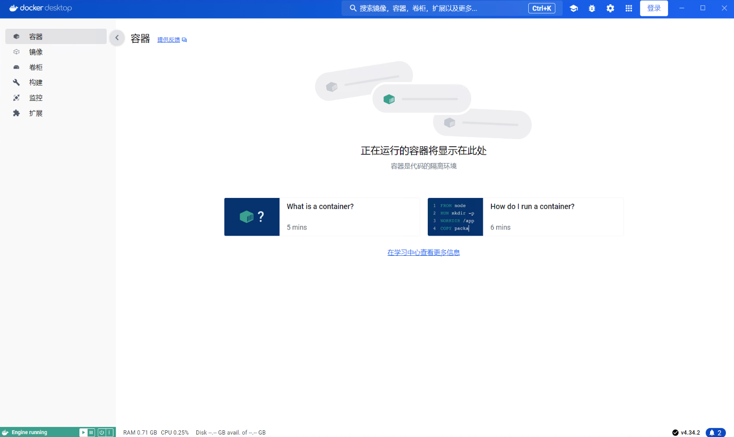734x437 pixels.
Task: Maximize the Docker Desktop window
Action: (703, 8)
